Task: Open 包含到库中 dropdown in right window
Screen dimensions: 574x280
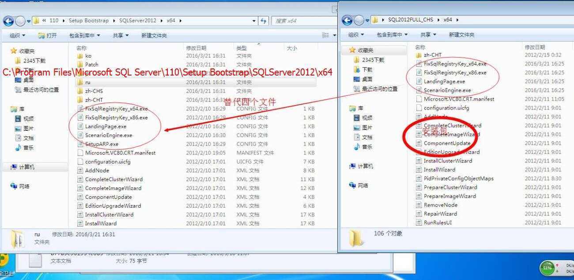Action: coord(393,34)
